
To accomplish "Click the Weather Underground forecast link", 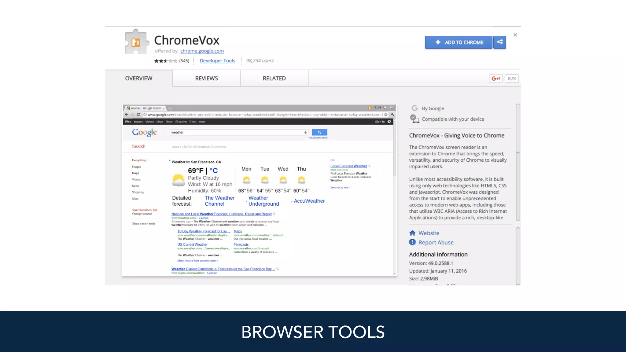I will tap(264, 201).
